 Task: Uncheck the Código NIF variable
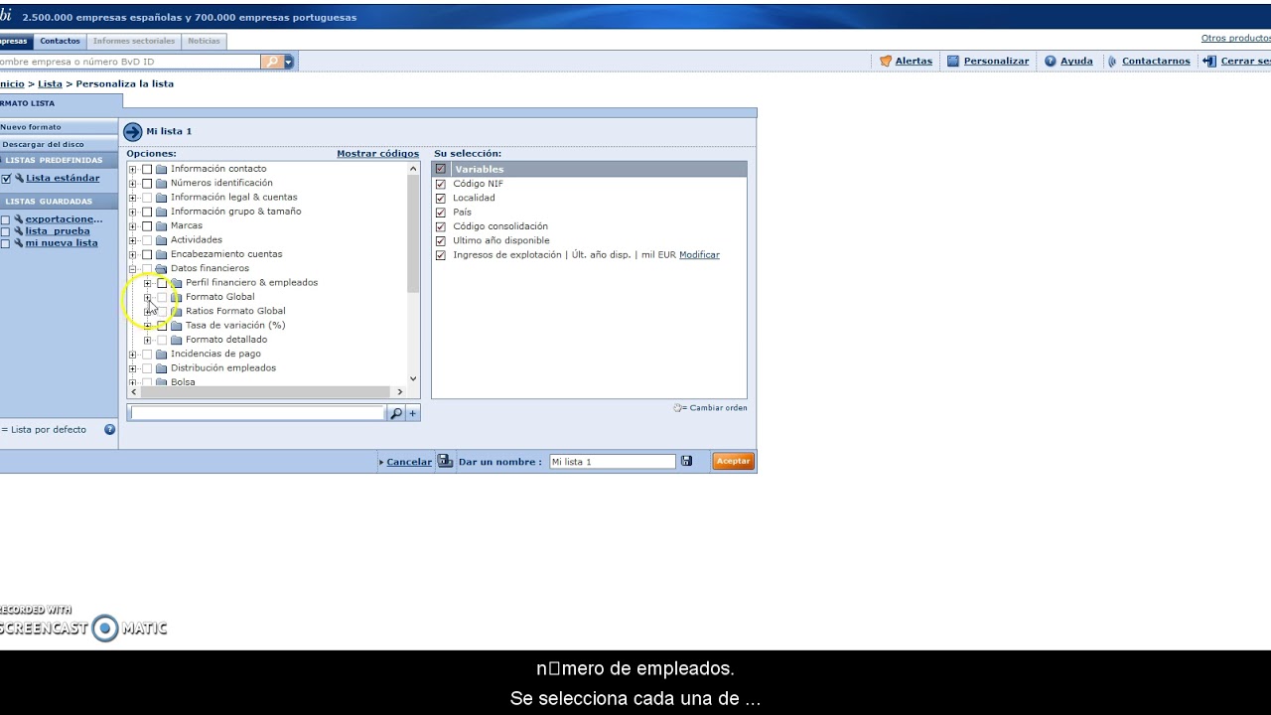click(441, 184)
